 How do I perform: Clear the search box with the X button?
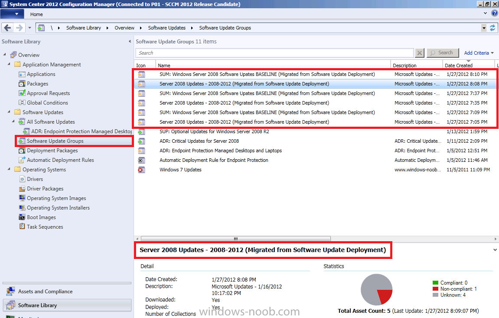(420, 53)
